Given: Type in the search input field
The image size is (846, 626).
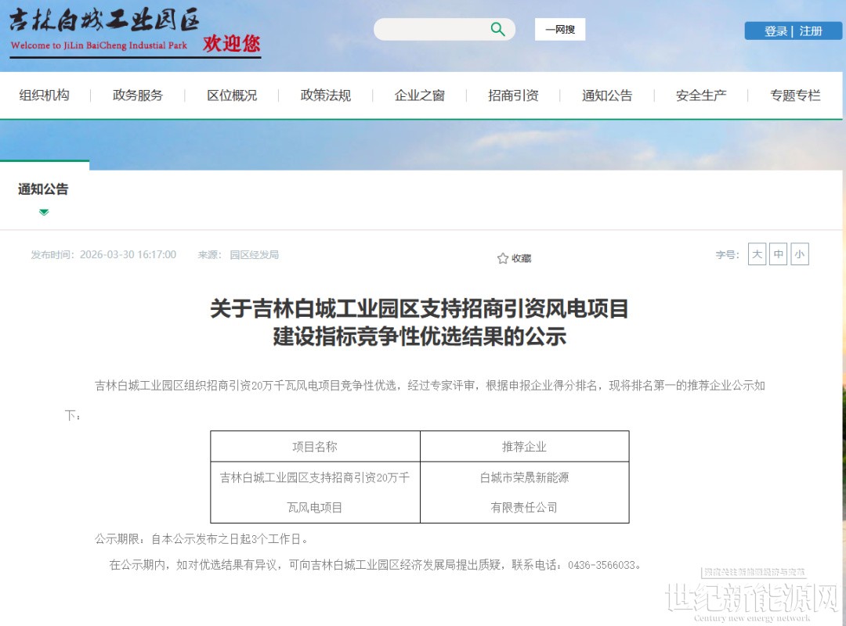Looking at the screenshot, I should (x=431, y=30).
